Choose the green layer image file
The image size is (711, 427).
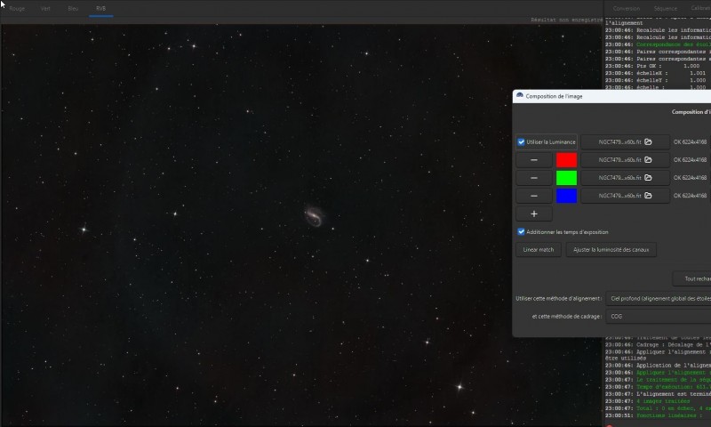tap(625, 178)
